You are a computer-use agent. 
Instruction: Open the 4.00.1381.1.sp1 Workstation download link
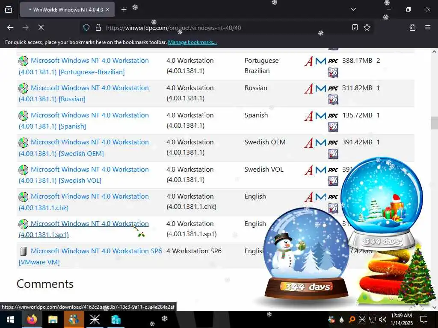click(x=84, y=229)
